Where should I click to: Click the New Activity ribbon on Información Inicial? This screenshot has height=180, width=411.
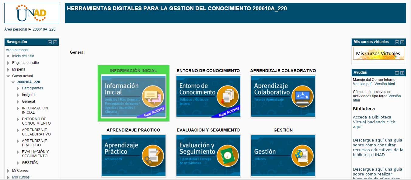point(151,112)
